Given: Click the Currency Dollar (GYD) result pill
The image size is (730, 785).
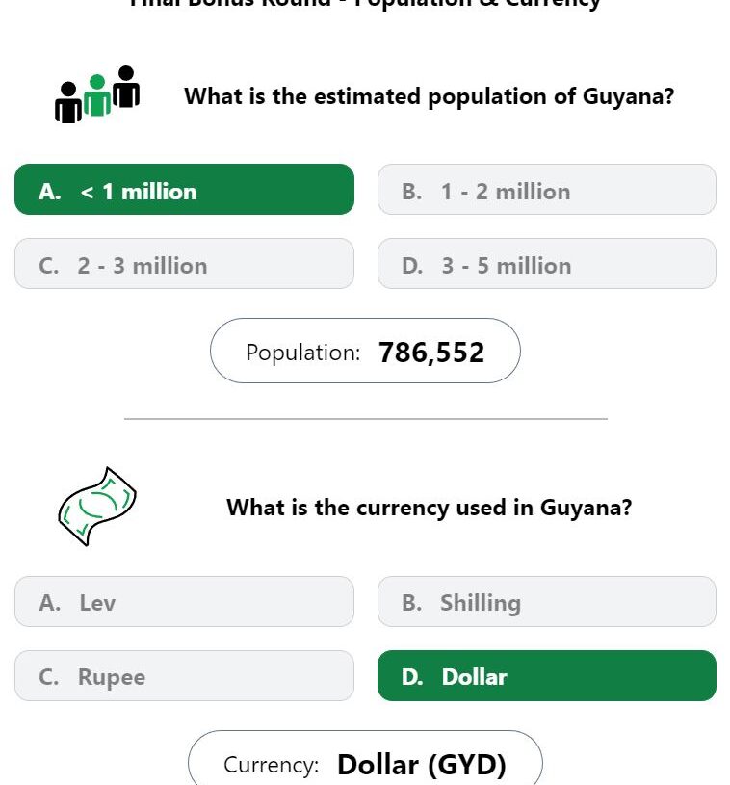Looking at the screenshot, I should tap(365, 757).
